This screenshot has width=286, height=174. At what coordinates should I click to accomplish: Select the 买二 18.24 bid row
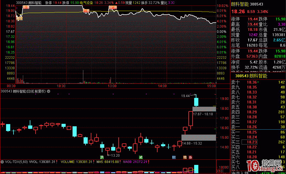[x=258, y=137]
